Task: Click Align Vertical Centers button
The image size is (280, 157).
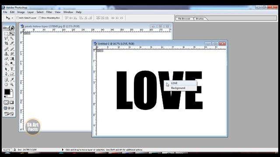Action: [x=71, y=18]
